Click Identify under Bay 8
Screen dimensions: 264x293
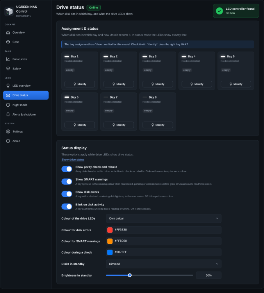tap(158, 125)
